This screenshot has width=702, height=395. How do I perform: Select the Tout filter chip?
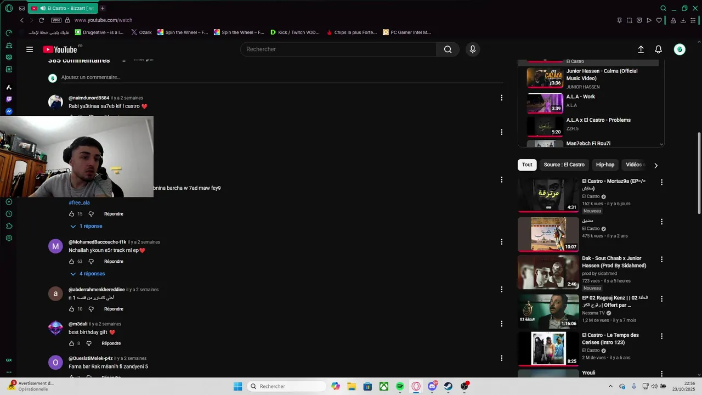click(527, 165)
